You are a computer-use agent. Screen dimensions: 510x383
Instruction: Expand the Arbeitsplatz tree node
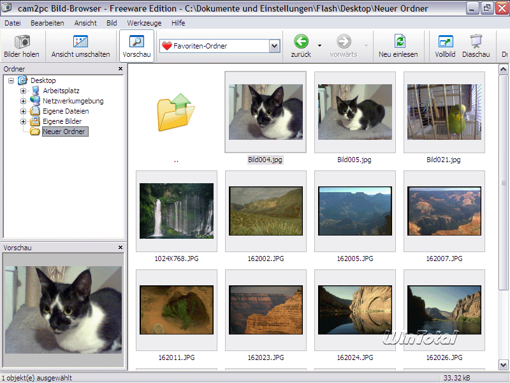(24, 91)
